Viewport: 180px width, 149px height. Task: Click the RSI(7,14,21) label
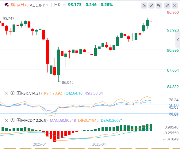[31, 93]
